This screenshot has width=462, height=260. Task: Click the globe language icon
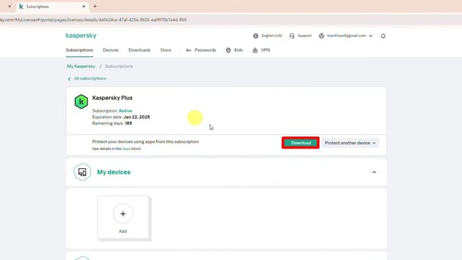point(256,36)
